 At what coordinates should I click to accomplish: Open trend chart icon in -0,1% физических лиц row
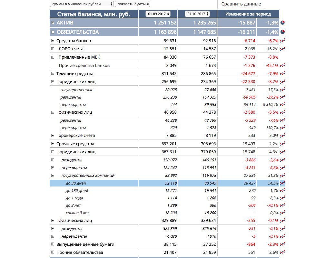[282, 220]
